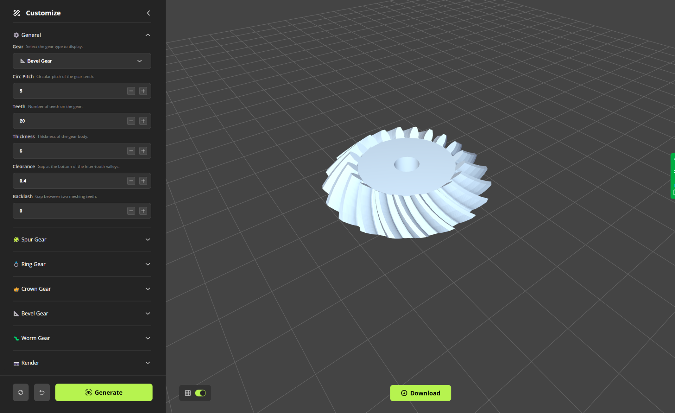Decrease Backlash with the minus button
Screen dimensions: 675x413
(131, 211)
